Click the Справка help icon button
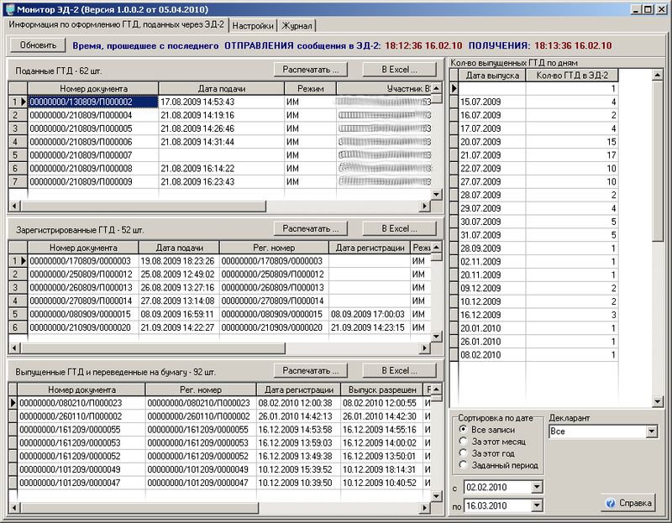Image resolution: width=672 pixels, height=523 pixels. pos(627,504)
